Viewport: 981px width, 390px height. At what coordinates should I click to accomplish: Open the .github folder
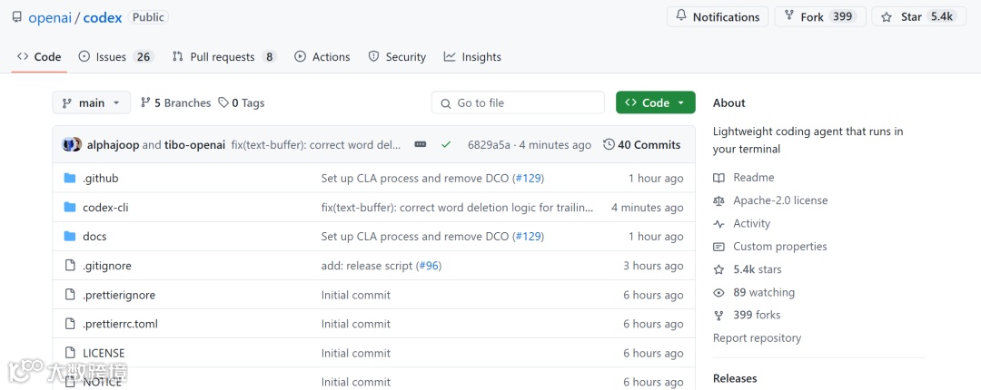100,178
